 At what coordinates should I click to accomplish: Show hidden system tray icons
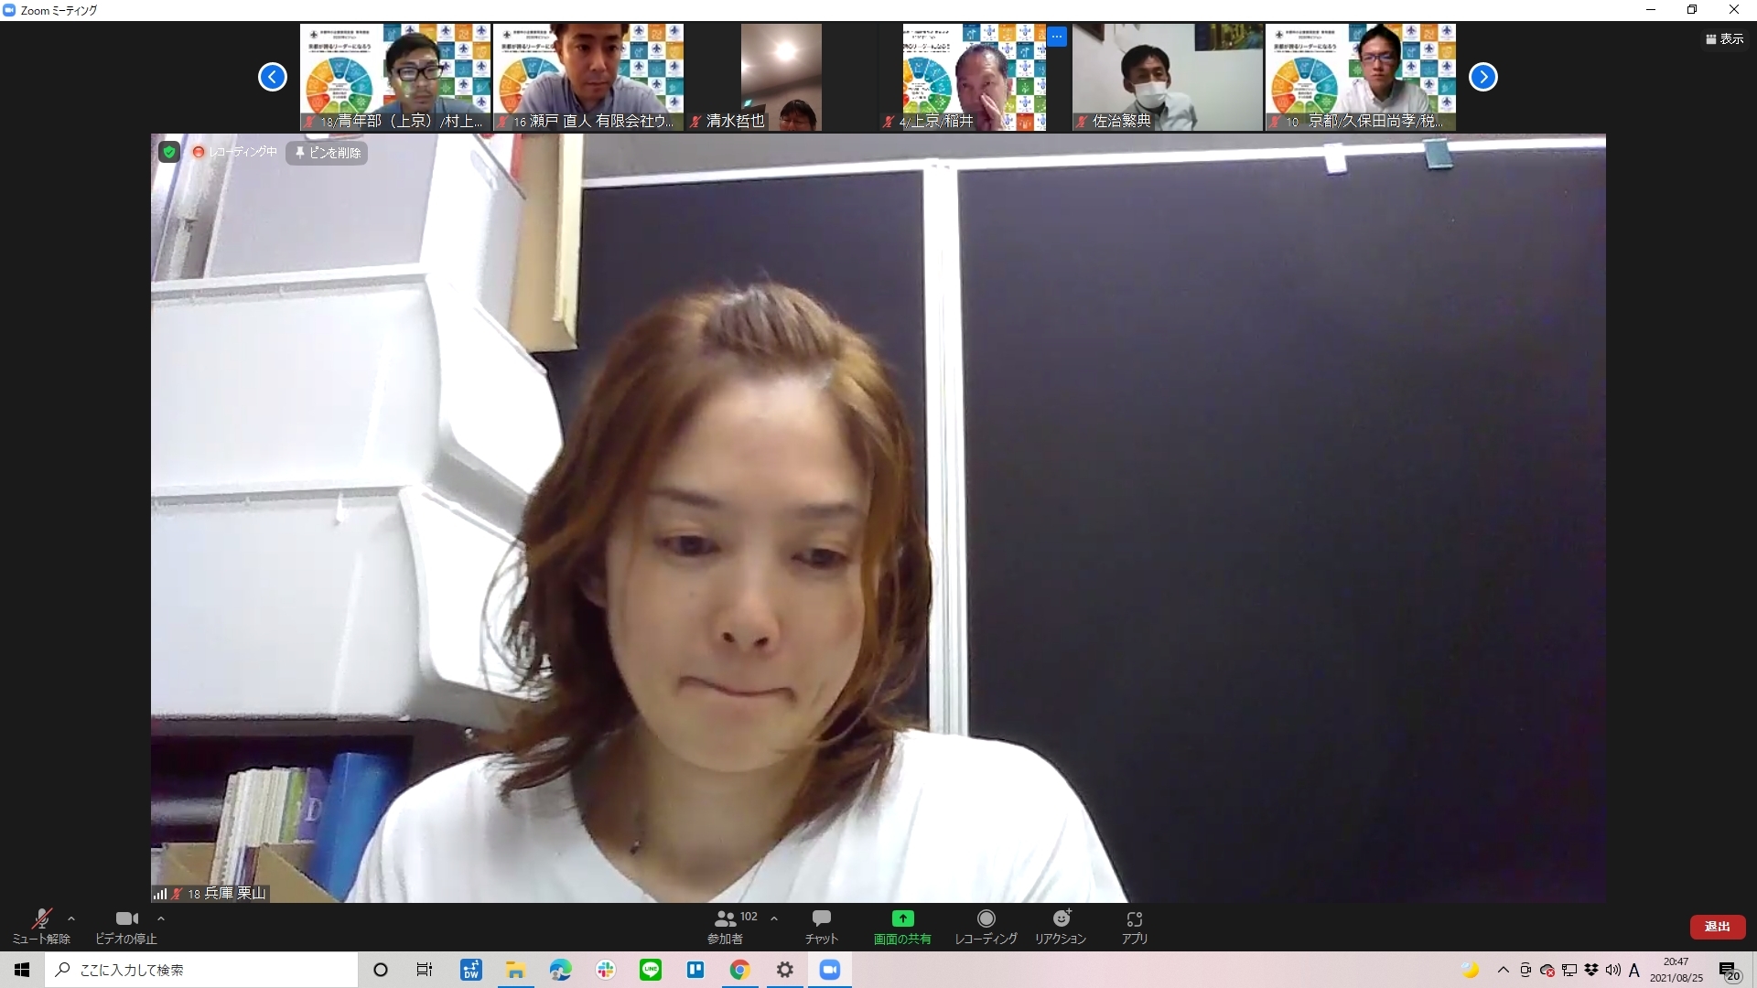coord(1503,970)
